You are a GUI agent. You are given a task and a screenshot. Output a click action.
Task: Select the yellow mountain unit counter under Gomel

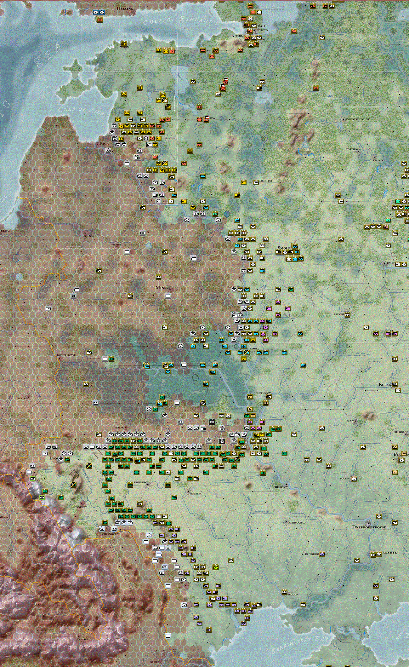(243, 359)
